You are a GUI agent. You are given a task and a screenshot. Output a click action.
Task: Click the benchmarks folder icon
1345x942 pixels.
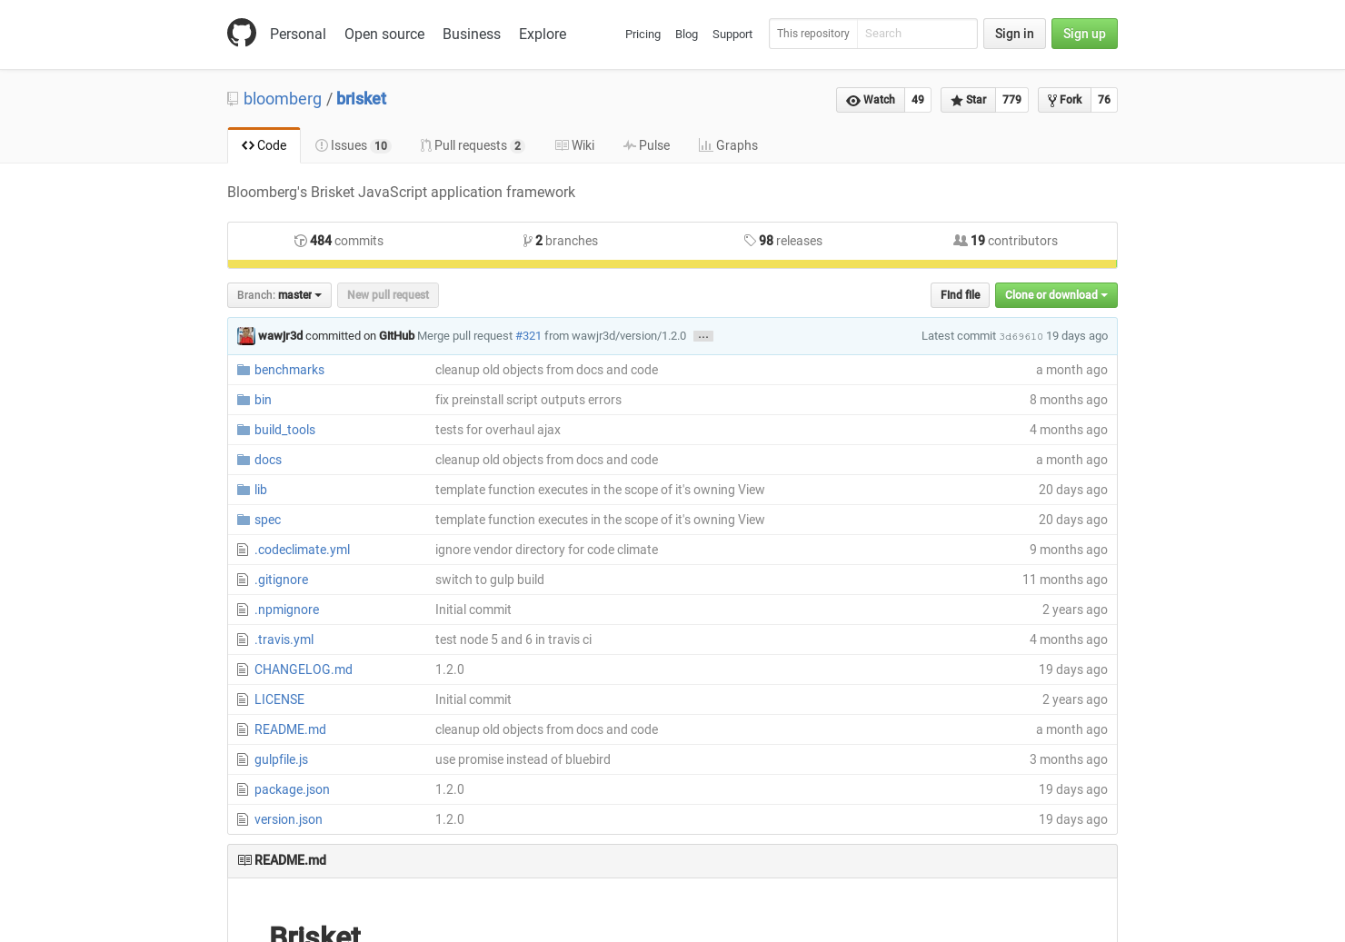[244, 370]
